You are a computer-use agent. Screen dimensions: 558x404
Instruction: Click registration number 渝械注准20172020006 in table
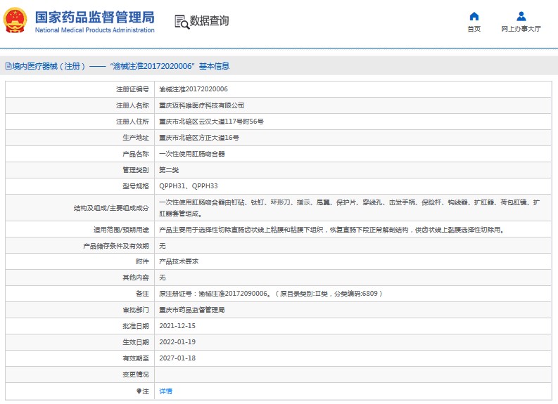point(193,89)
